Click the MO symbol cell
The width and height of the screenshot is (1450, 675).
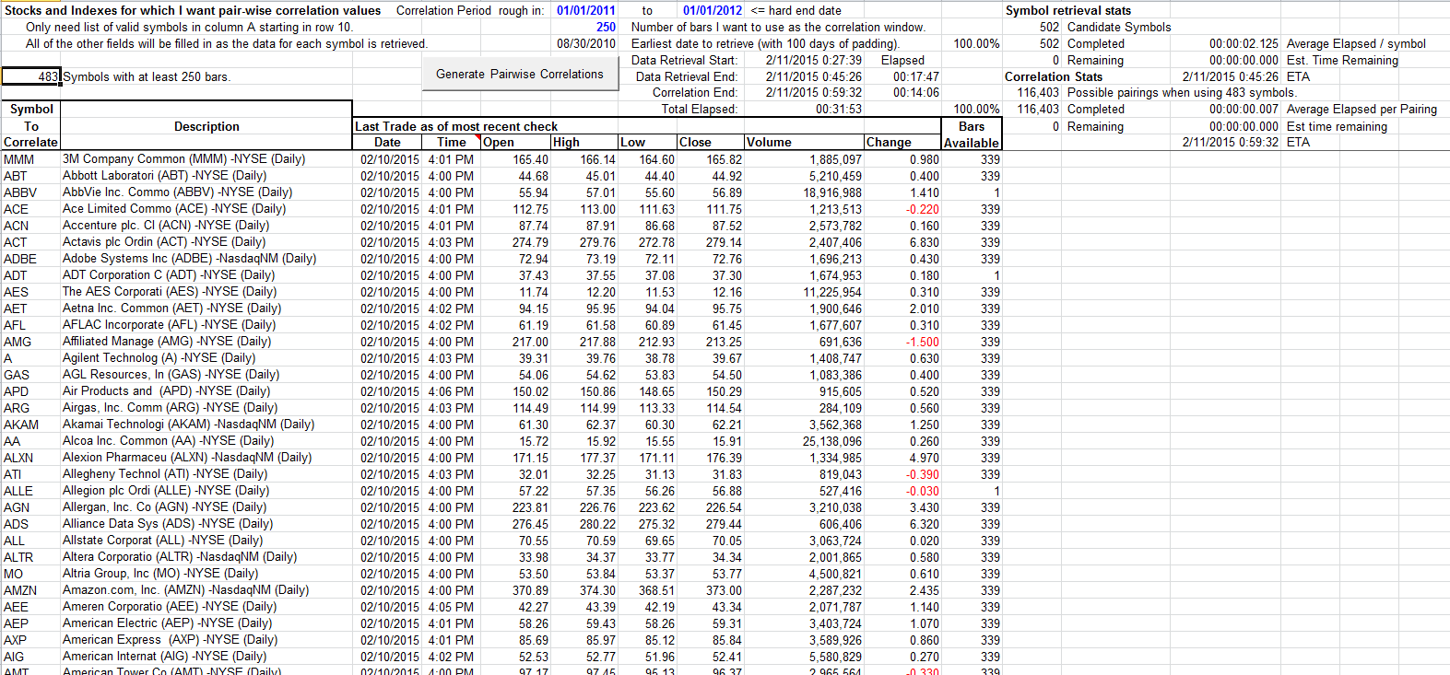pos(30,574)
